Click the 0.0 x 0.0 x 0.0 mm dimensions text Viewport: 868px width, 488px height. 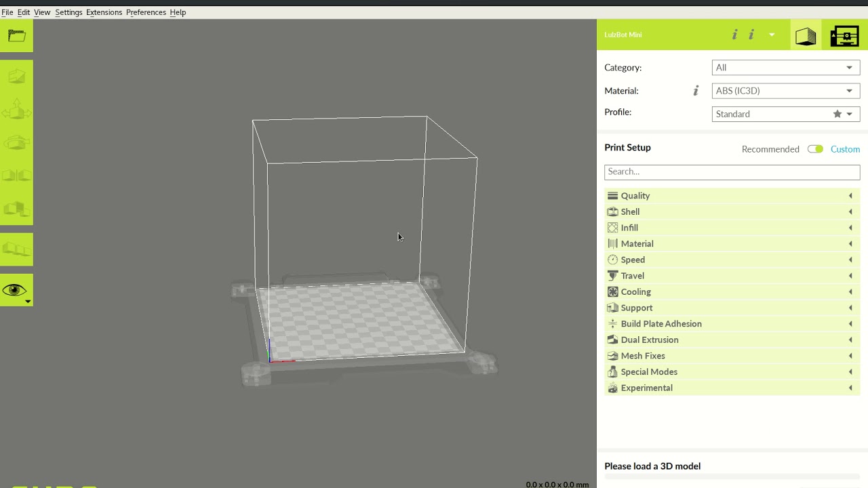[557, 485]
